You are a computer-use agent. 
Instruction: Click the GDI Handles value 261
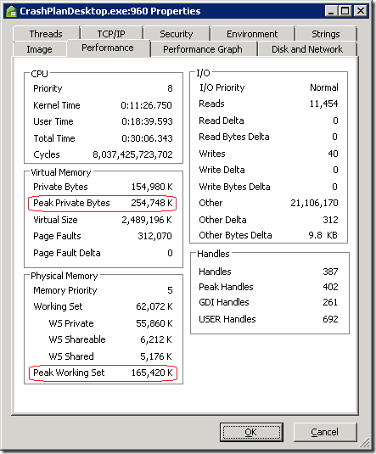tap(330, 302)
